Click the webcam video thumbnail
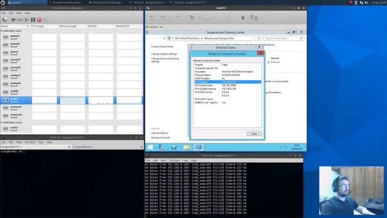The width and height of the screenshot is (387, 218). pyautogui.click(x=351, y=191)
